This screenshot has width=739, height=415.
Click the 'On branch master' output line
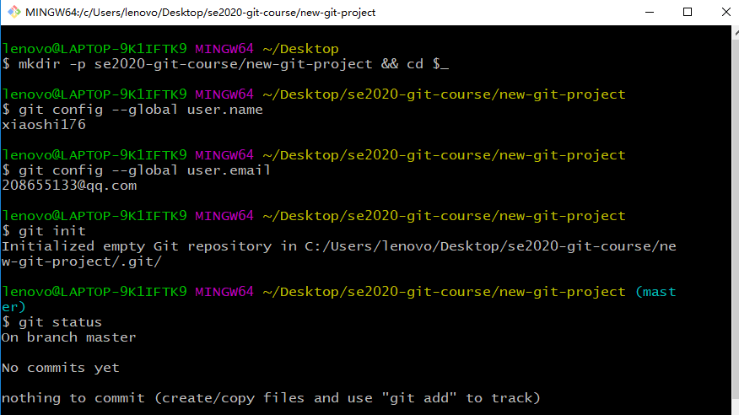69,337
